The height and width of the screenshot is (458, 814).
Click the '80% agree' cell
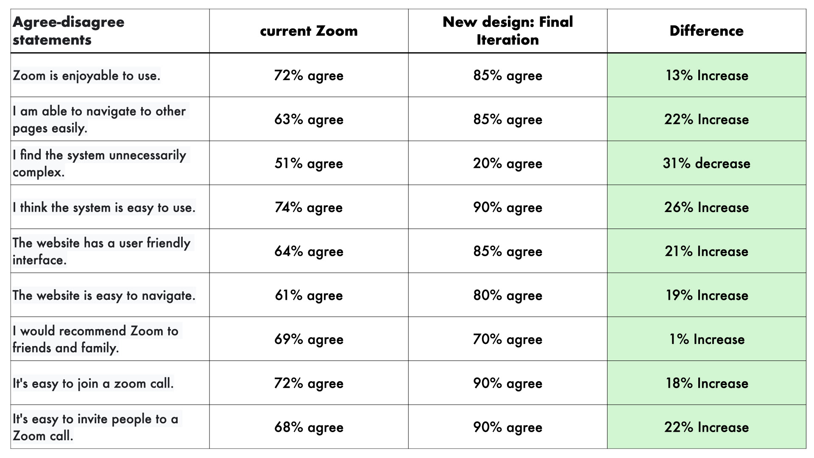click(507, 295)
